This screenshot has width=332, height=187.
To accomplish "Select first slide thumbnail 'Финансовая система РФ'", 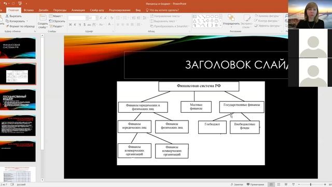I will point(18,48).
